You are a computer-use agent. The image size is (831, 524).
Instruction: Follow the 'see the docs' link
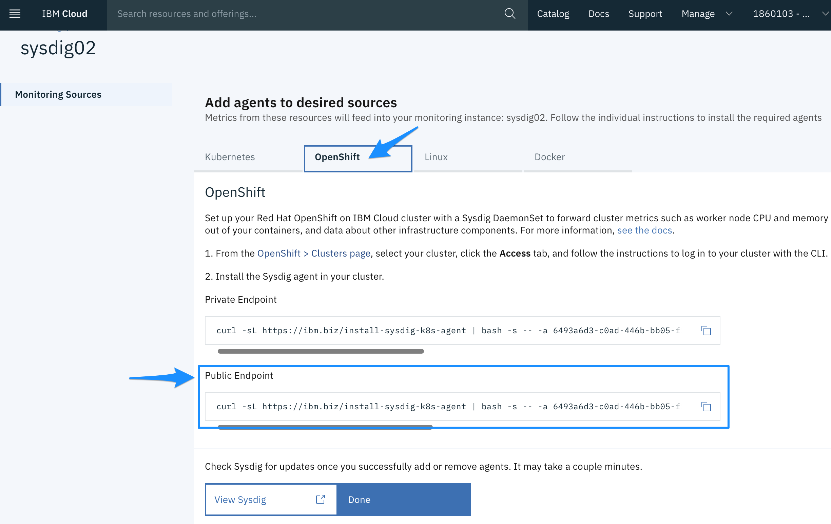click(x=644, y=230)
